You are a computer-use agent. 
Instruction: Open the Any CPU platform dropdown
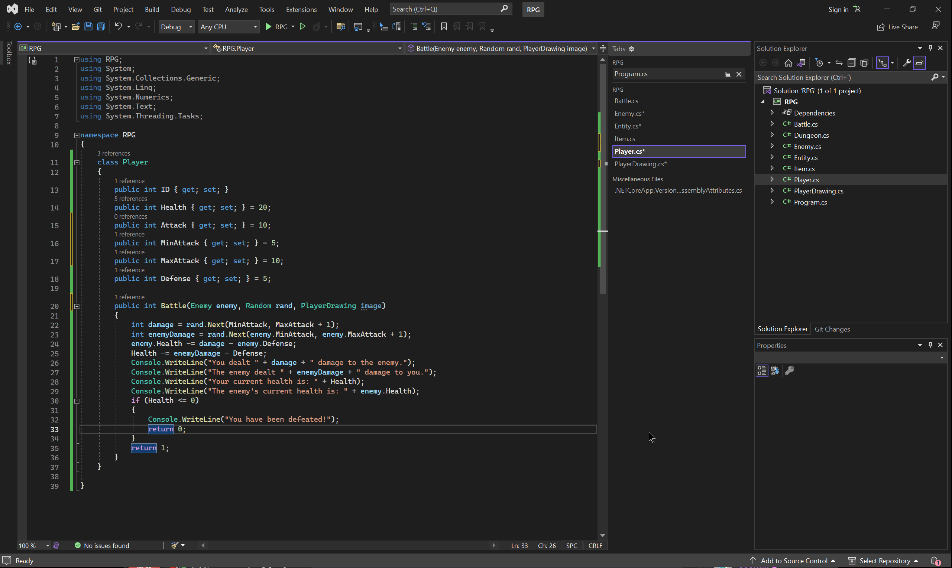229,27
